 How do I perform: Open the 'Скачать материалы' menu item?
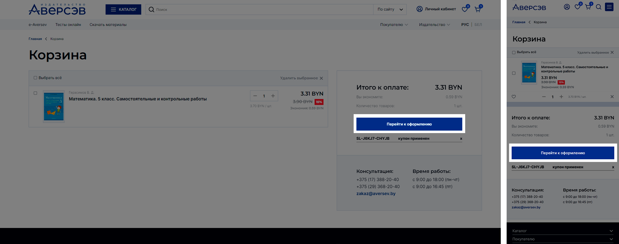(108, 25)
